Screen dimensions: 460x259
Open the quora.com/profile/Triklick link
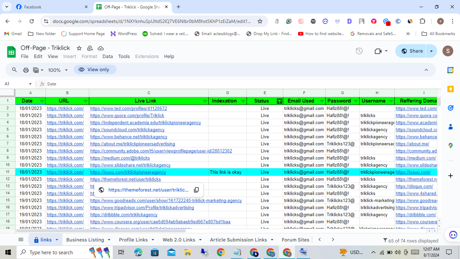pos(127,116)
